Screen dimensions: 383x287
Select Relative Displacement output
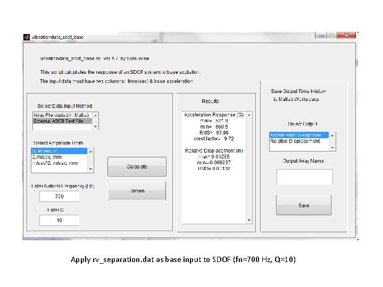[x=299, y=141]
